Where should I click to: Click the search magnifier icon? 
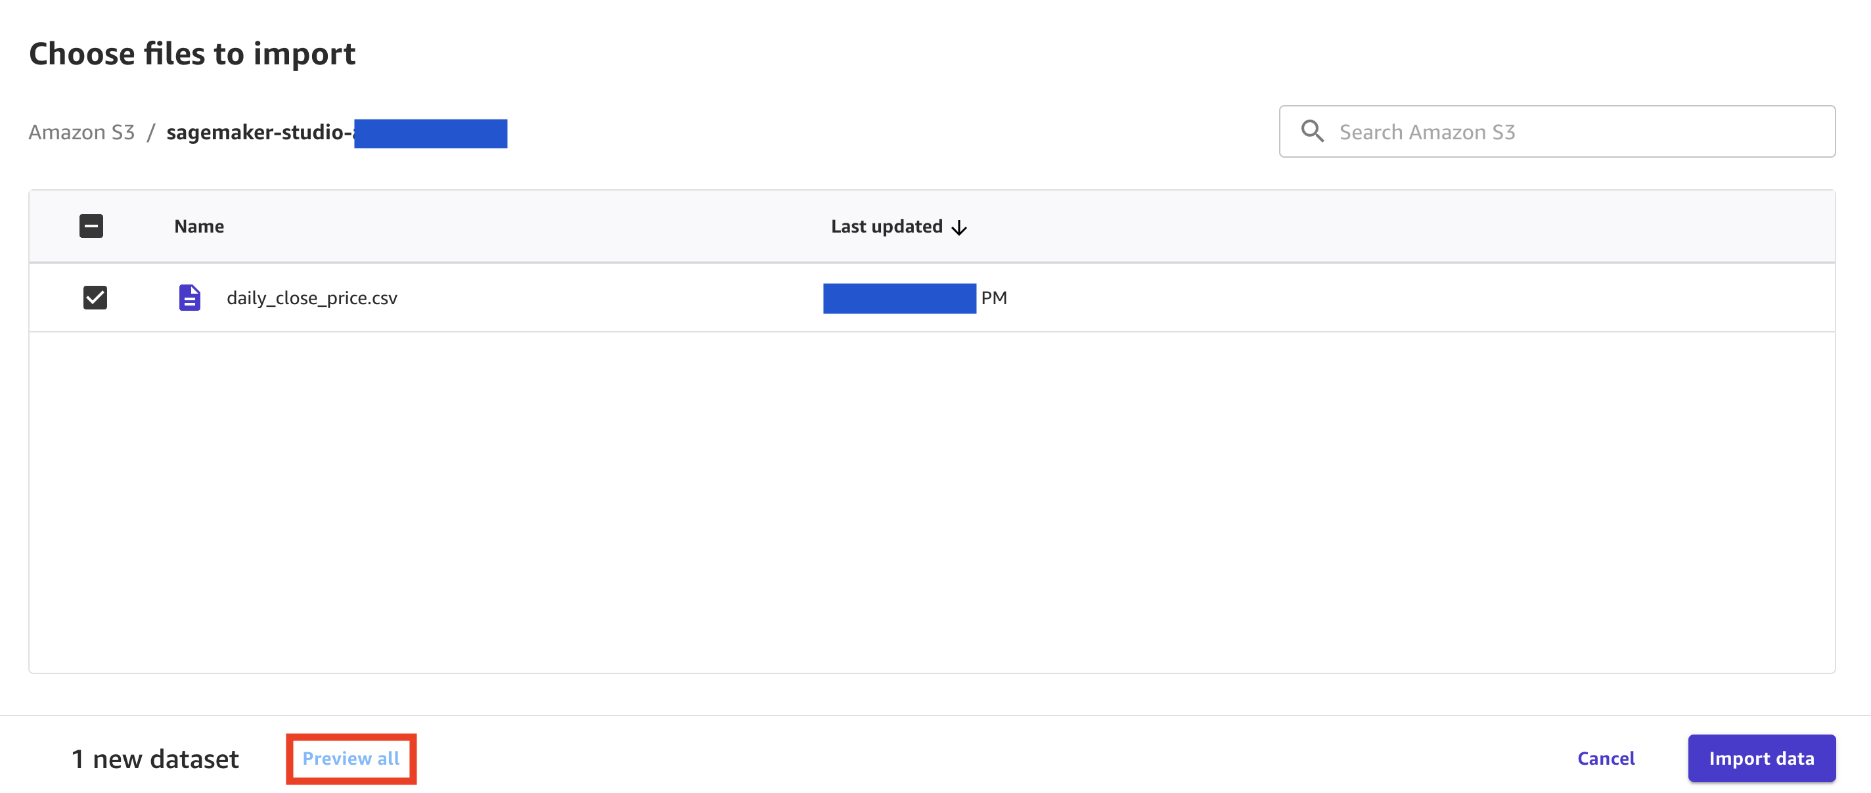click(1312, 131)
